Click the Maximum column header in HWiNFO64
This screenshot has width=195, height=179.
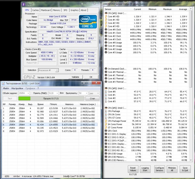click(x=165, y=9)
